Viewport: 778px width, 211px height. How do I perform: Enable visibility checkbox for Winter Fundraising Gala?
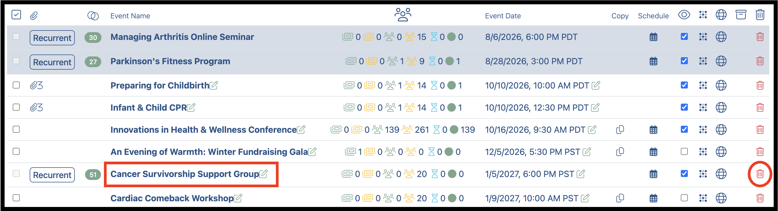pyautogui.click(x=684, y=152)
